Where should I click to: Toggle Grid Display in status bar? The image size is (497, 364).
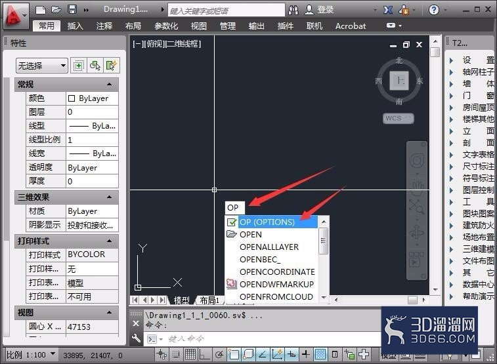[x=190, y=354]
